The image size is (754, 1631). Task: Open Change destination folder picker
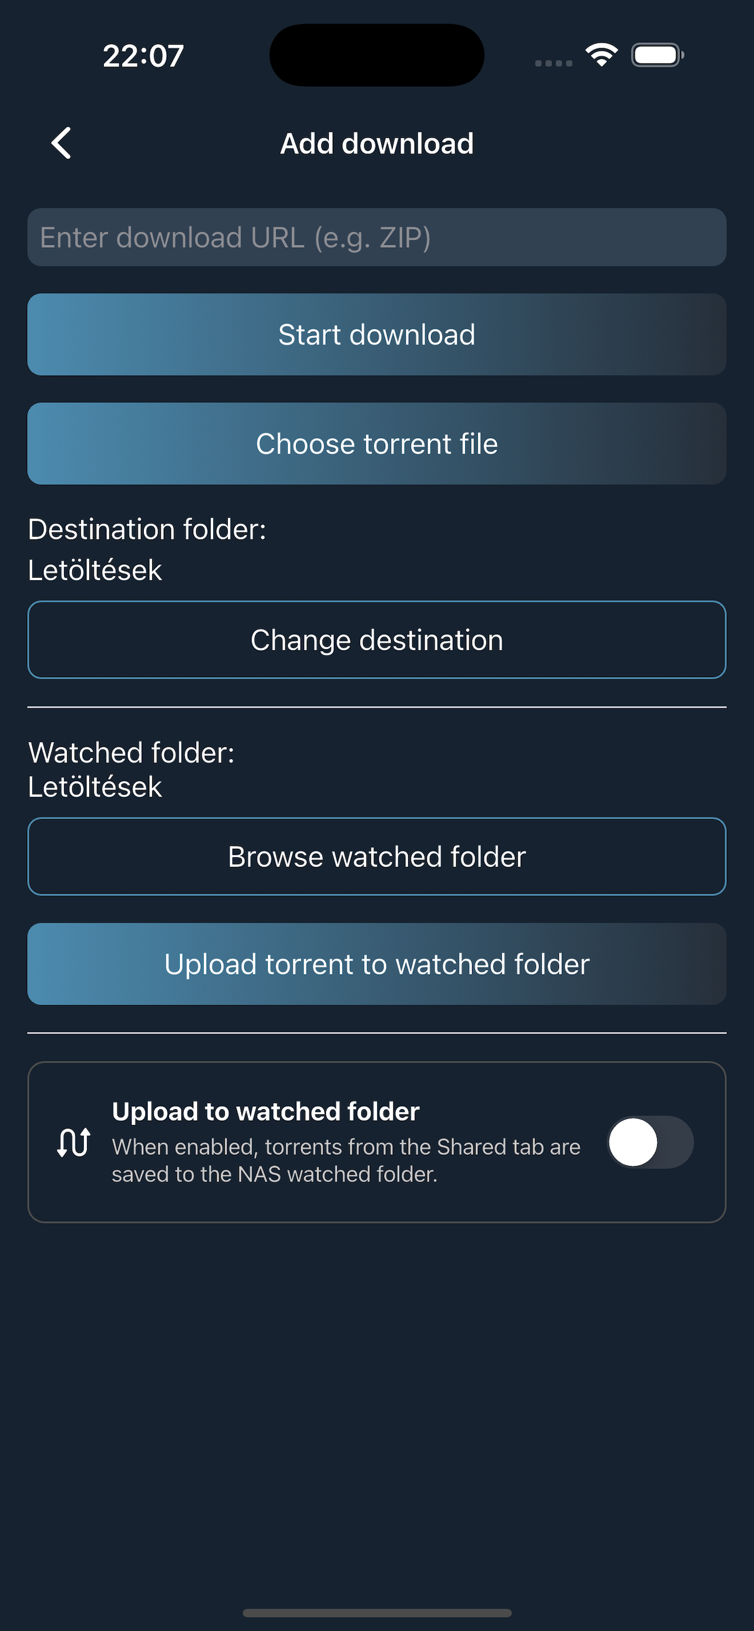pyautogui.click(x=376, y=639)
